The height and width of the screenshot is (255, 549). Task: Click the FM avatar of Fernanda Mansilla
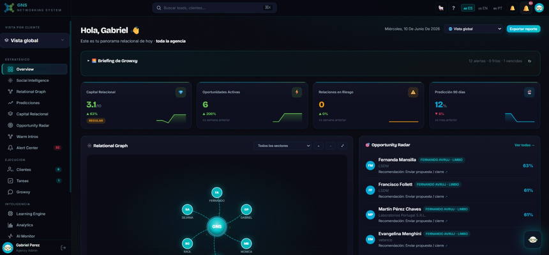(370, 166)
